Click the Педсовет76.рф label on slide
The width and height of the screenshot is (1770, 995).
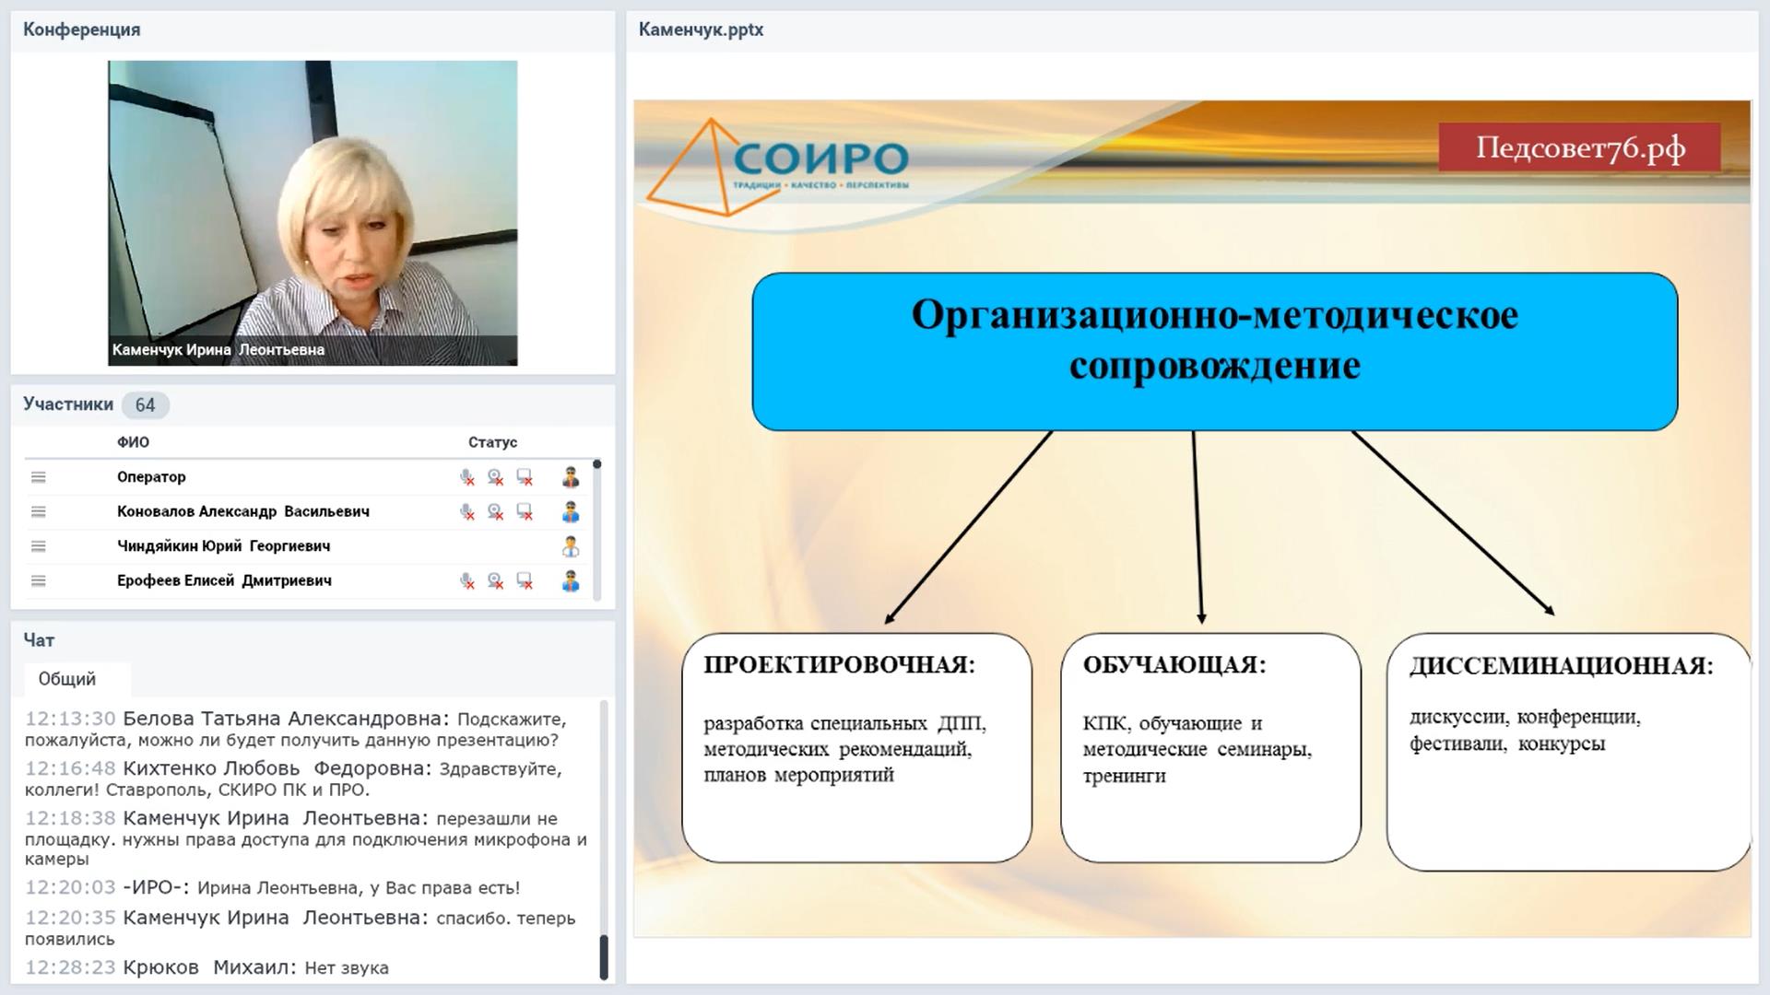[x=1580, y=147]
